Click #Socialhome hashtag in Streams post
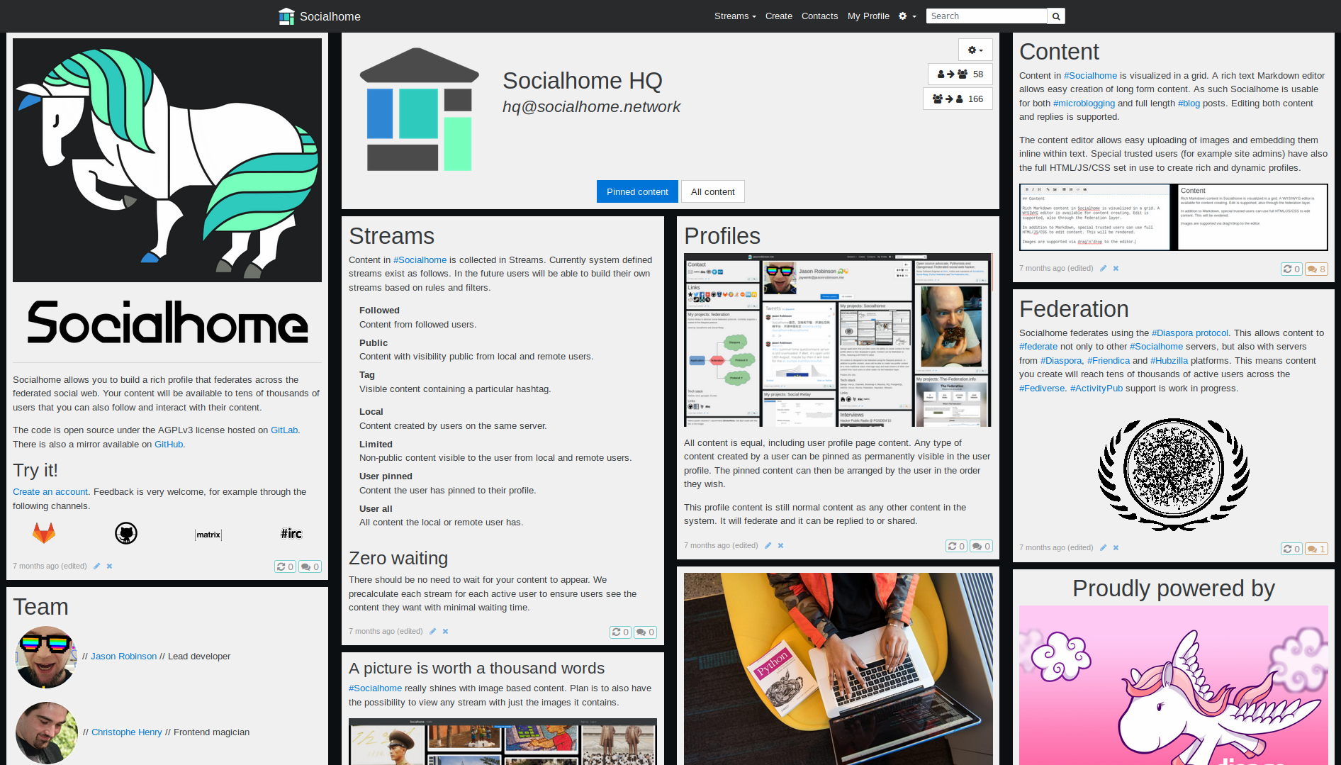This screenshot has width=1341, height=765. [x=420, y=260]
